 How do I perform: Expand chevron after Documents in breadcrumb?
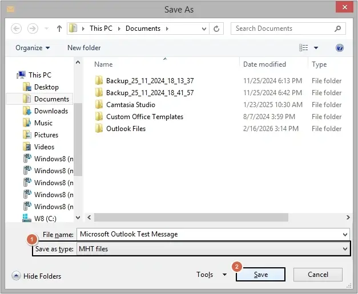pyautogui.click(x=167, y=28)
